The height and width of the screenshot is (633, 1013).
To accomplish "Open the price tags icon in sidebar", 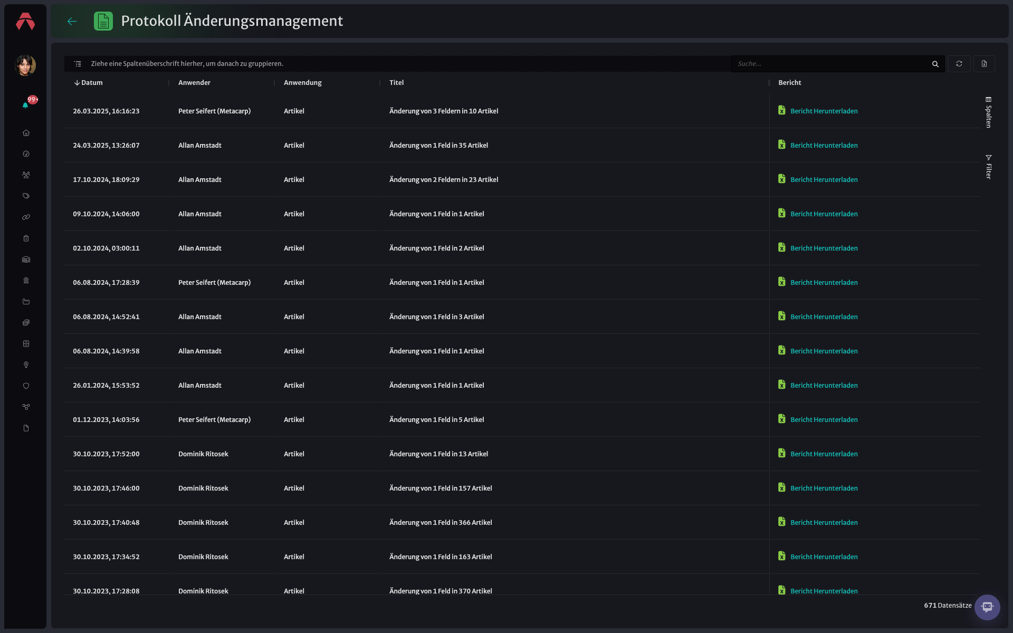I will (x=26, y=196).
